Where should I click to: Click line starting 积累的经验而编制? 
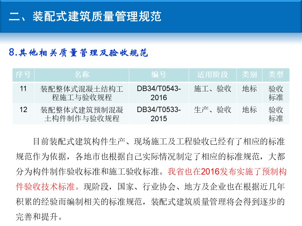(150, 202)
